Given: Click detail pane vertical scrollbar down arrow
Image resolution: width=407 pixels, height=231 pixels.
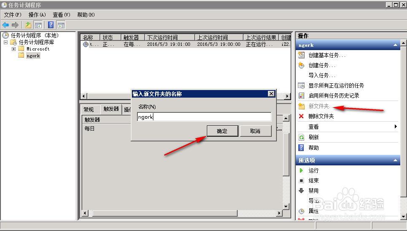Looking at the screenshot, I should 286,207.
